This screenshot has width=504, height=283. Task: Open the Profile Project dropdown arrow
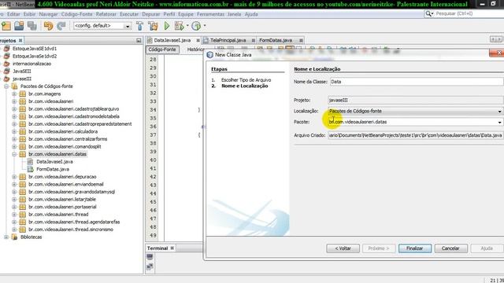(205, 26)
